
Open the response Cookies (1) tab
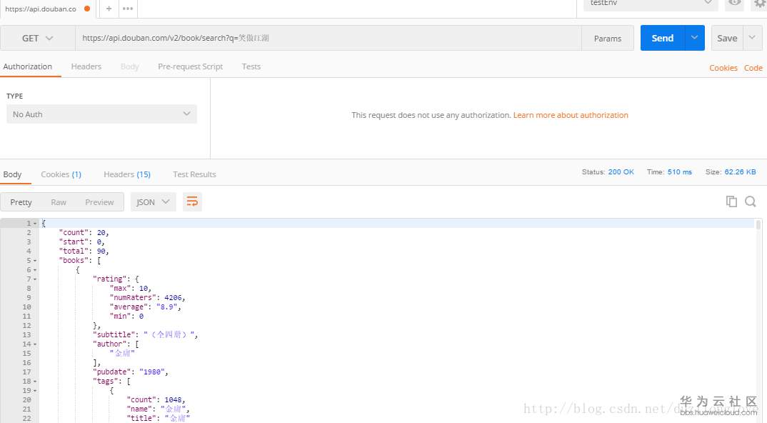click(61, 174)
